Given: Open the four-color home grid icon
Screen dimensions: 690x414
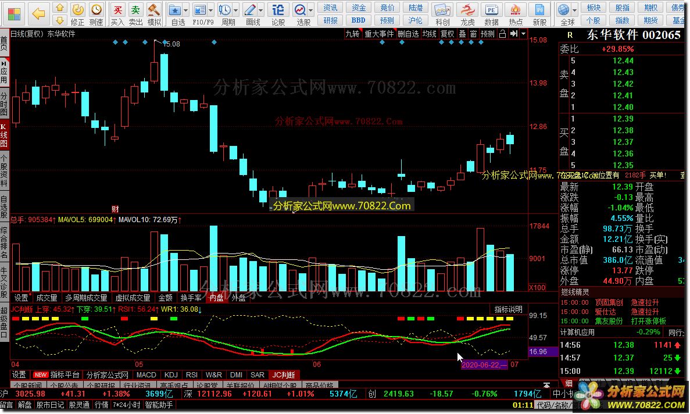Looking at the screenshot, I should [13, 13].
